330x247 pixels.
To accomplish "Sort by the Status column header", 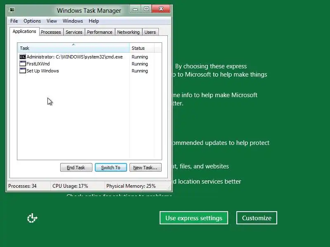I will click(x=141, y=48).
